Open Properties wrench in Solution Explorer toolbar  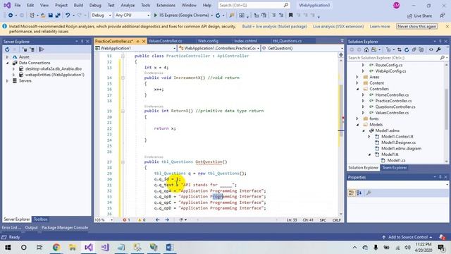438,50
